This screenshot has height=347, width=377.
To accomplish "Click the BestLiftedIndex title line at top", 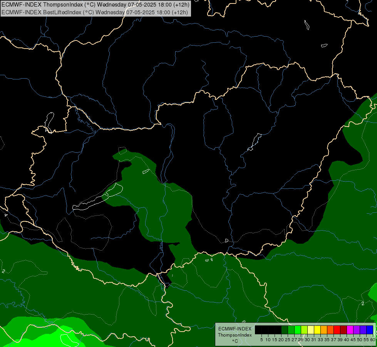I will point(95,12).
